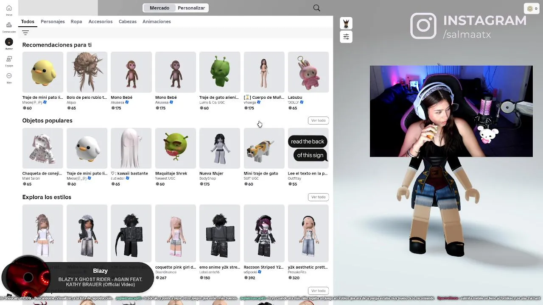Select the Todos tab
The height and width of the screenshot is (305, 543).
tap(28, 22)
